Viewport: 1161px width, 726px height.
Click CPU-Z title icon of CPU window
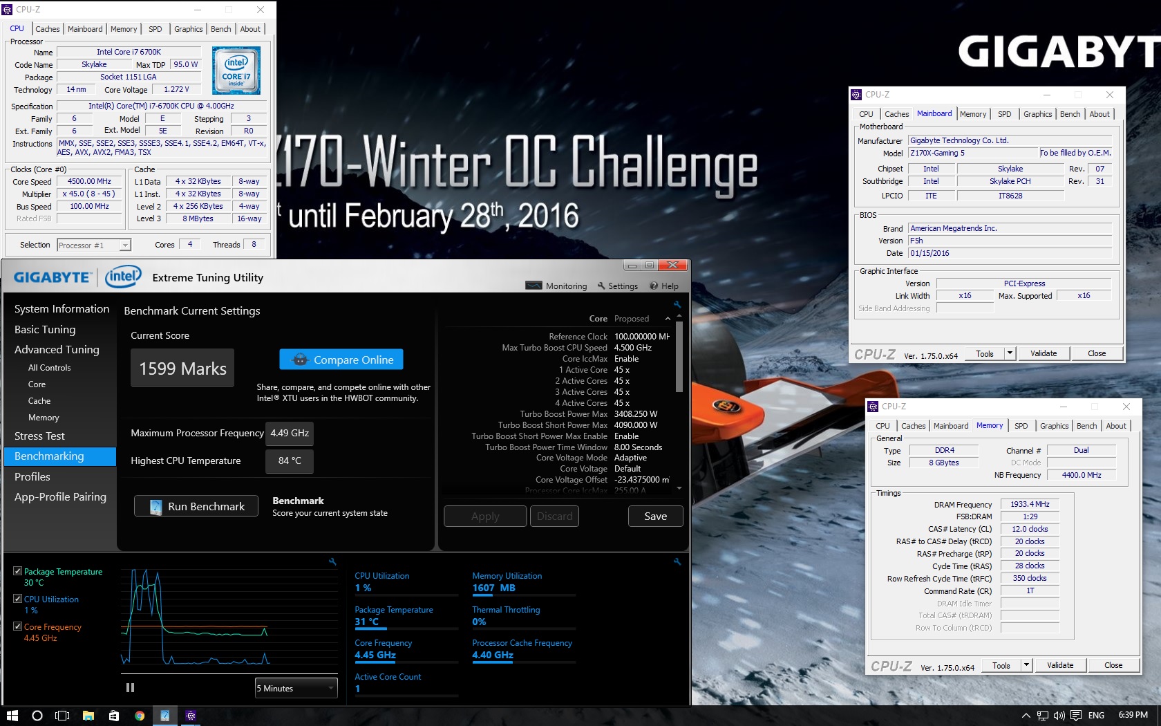(8, 10)
